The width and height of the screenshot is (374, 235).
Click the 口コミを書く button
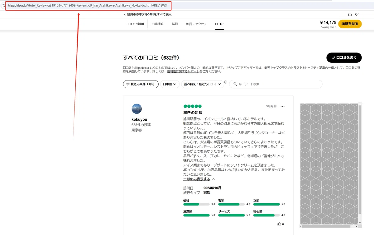[x=344, y=58]
